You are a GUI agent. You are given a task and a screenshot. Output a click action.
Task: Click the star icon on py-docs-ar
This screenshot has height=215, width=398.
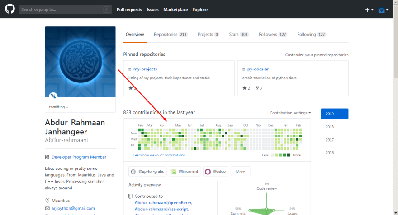pos(244,88)
